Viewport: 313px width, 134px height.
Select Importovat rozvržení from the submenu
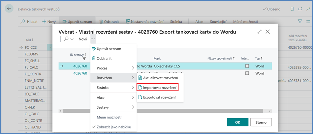coord(158,88)
